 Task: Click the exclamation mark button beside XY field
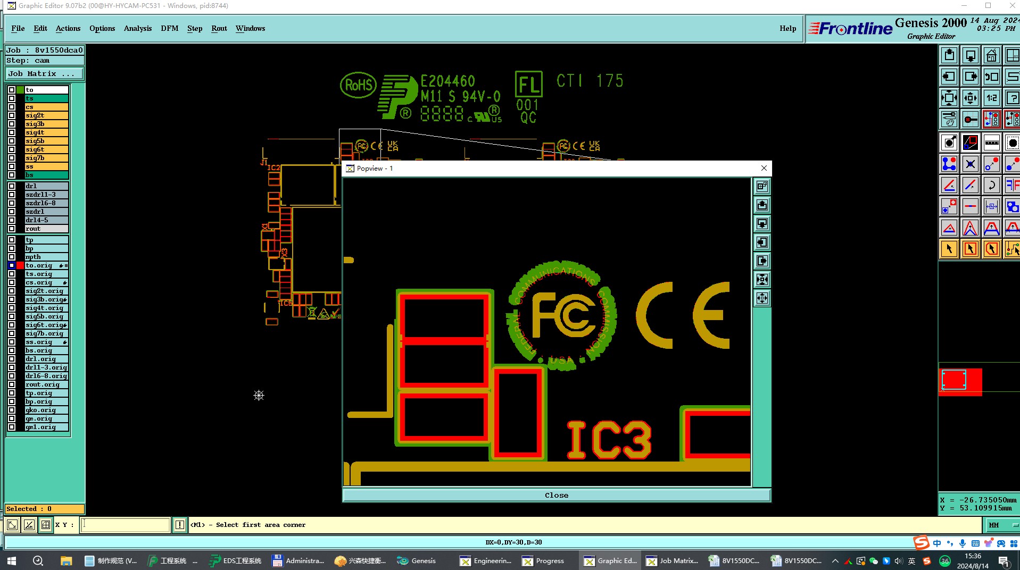[x=180, y=525]
